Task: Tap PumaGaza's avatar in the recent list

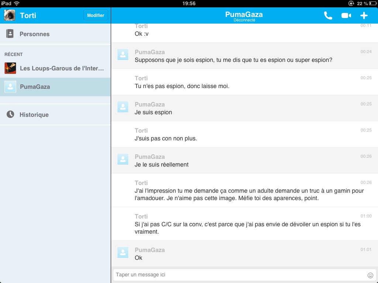Action: point(10,87)
